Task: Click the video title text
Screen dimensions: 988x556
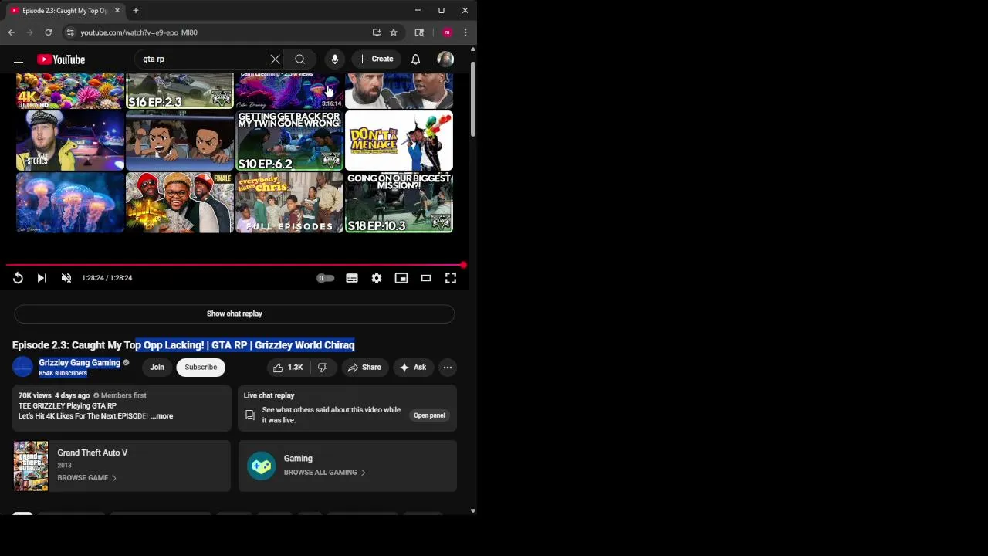Action: [x=184, y=345]
